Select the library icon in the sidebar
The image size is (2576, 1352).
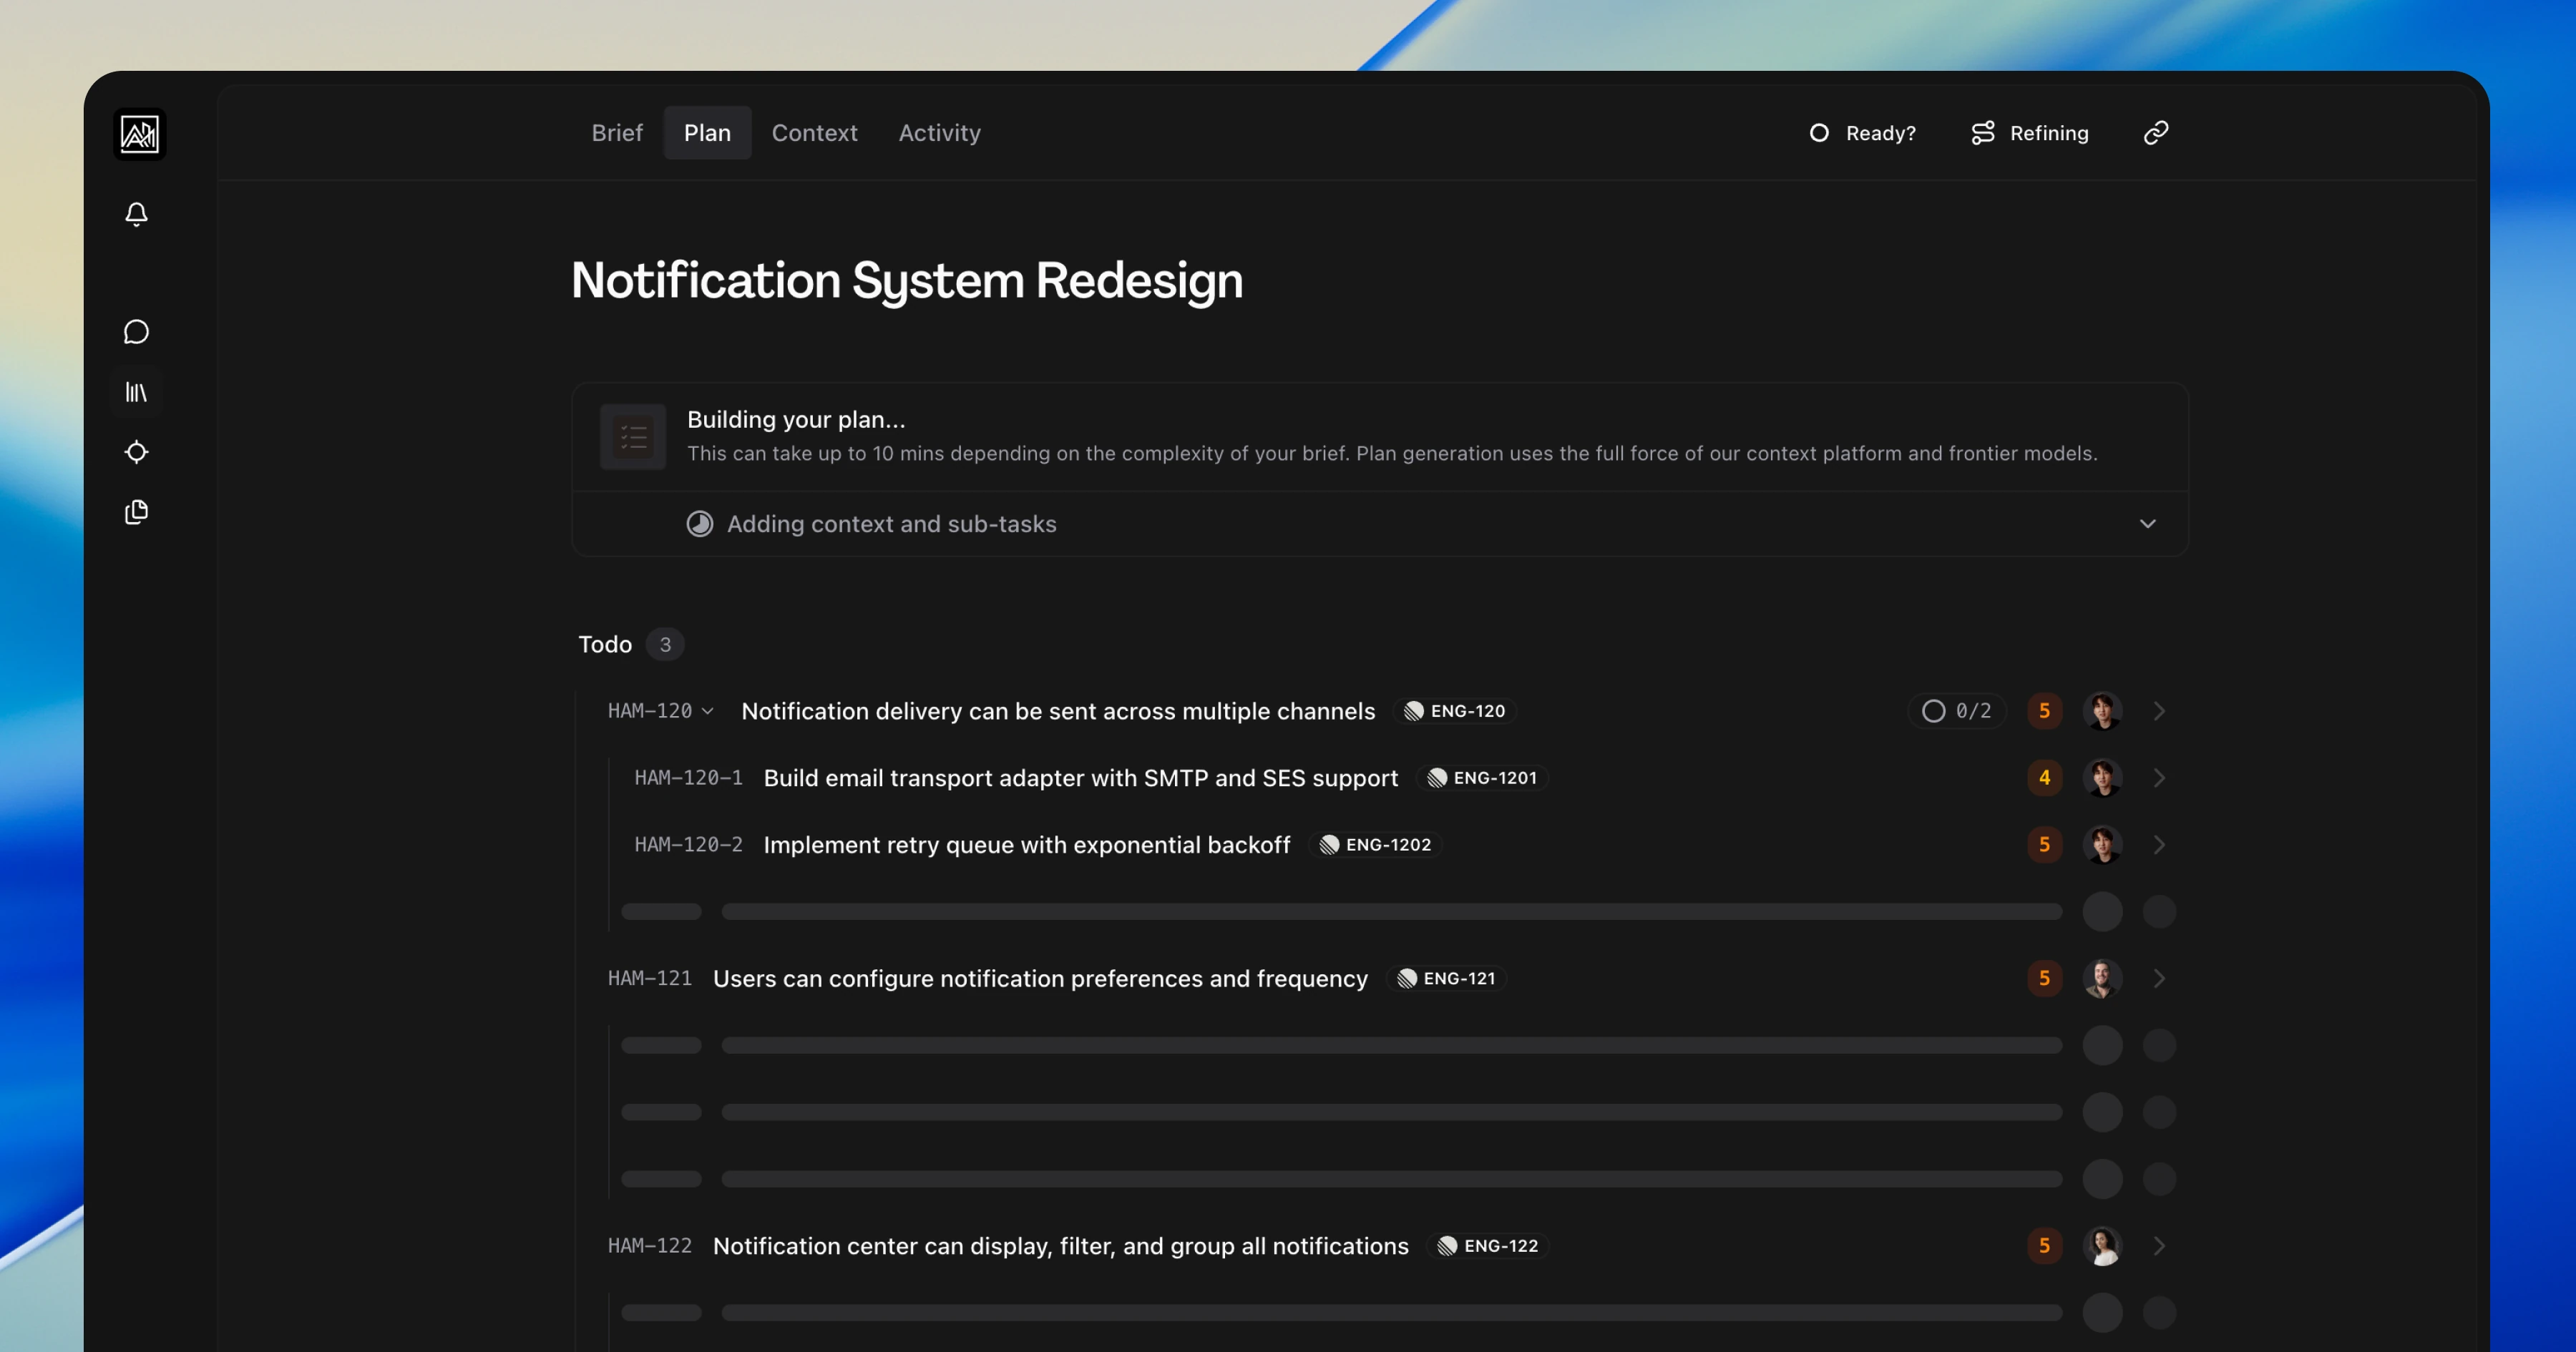click(x=136, y=392)
